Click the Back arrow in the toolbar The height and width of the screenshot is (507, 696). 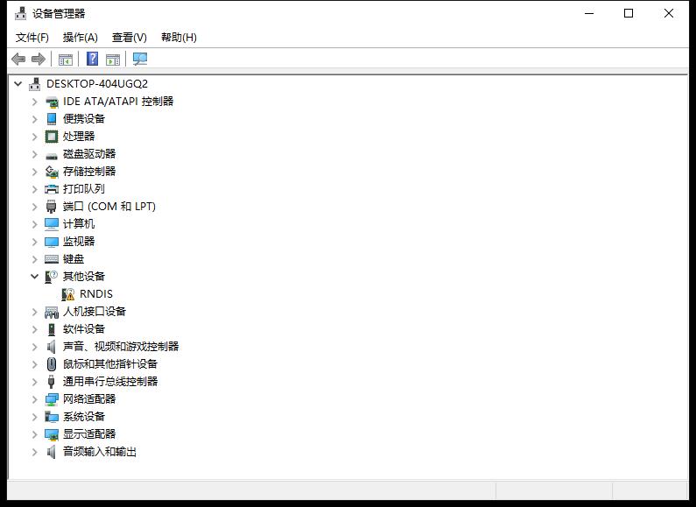pyautogui.click(x=18, y=59)
